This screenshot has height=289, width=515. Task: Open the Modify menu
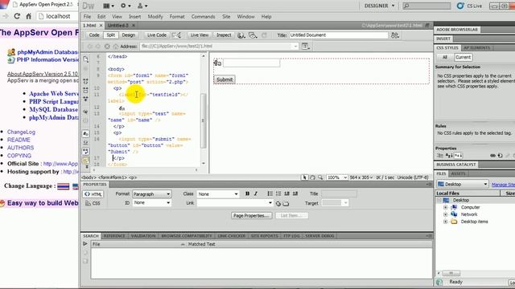(155, 17)
